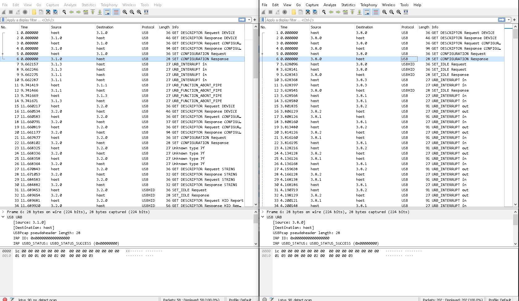
Task: Sort by Length column in right window
Action: (x=424, y=27)
